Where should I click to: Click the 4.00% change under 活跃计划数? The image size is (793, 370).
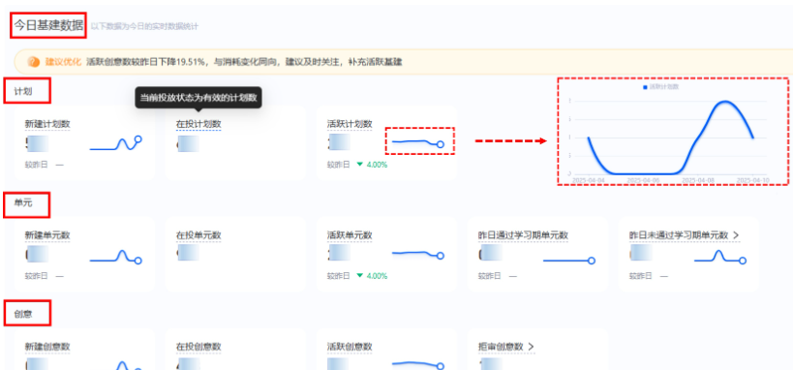pyautogui.click(x=377, y=165)
